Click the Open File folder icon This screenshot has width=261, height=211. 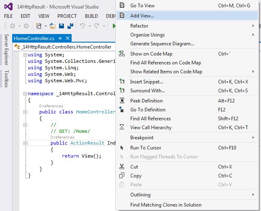[x=53, y=26]
